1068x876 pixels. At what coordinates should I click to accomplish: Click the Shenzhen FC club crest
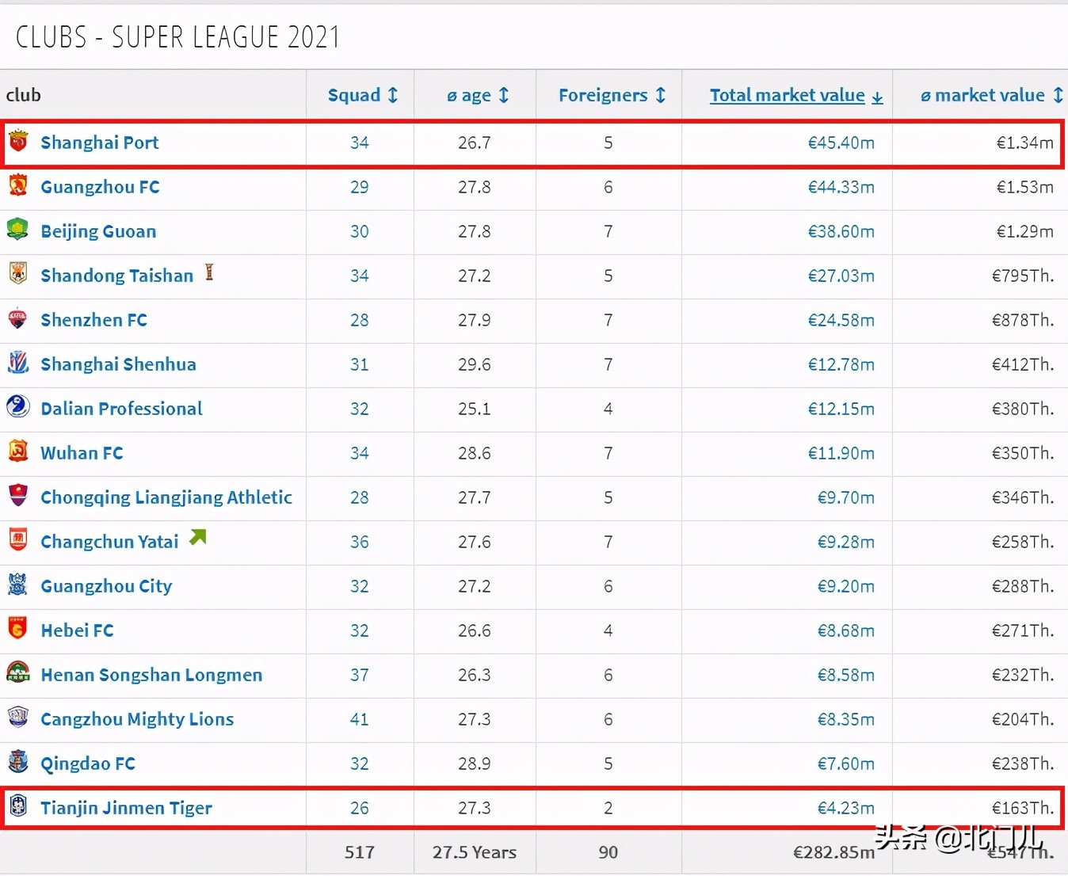pyautogui.click(x=18, y=319)
